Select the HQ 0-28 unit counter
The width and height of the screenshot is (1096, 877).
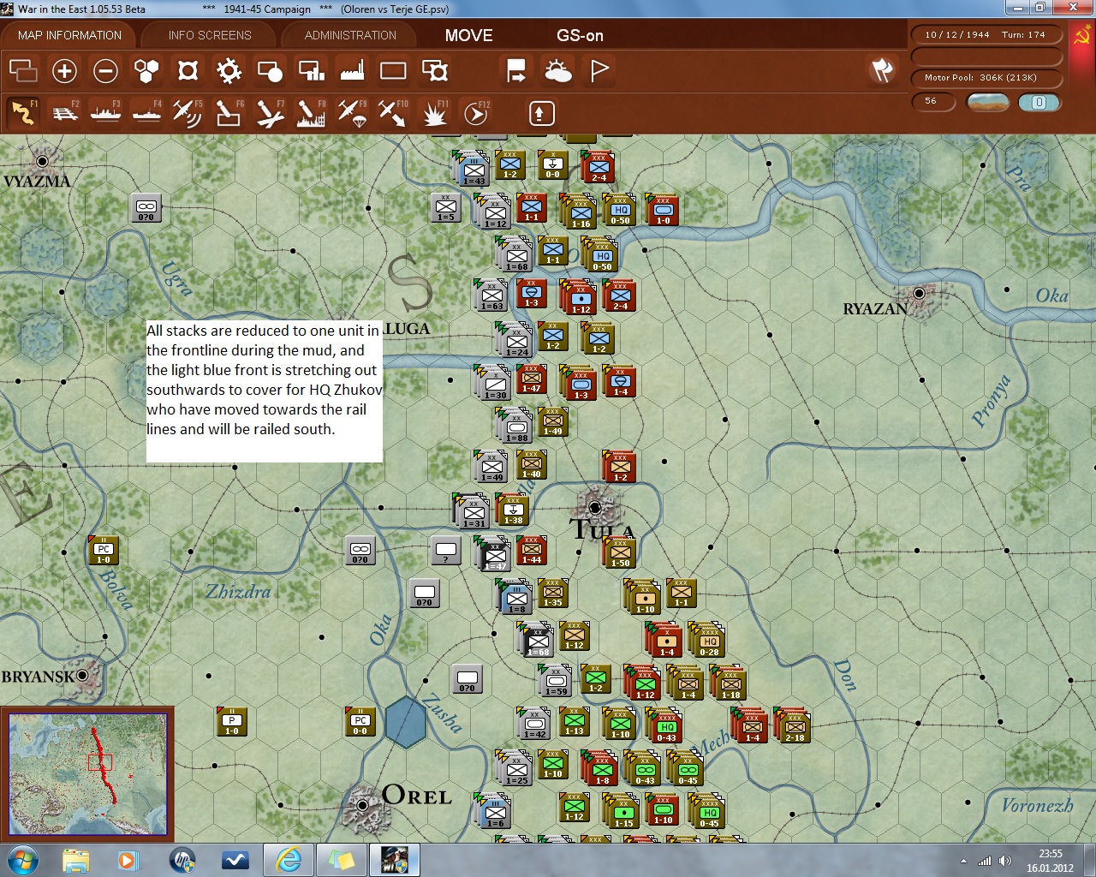click(x=708, y=639)
